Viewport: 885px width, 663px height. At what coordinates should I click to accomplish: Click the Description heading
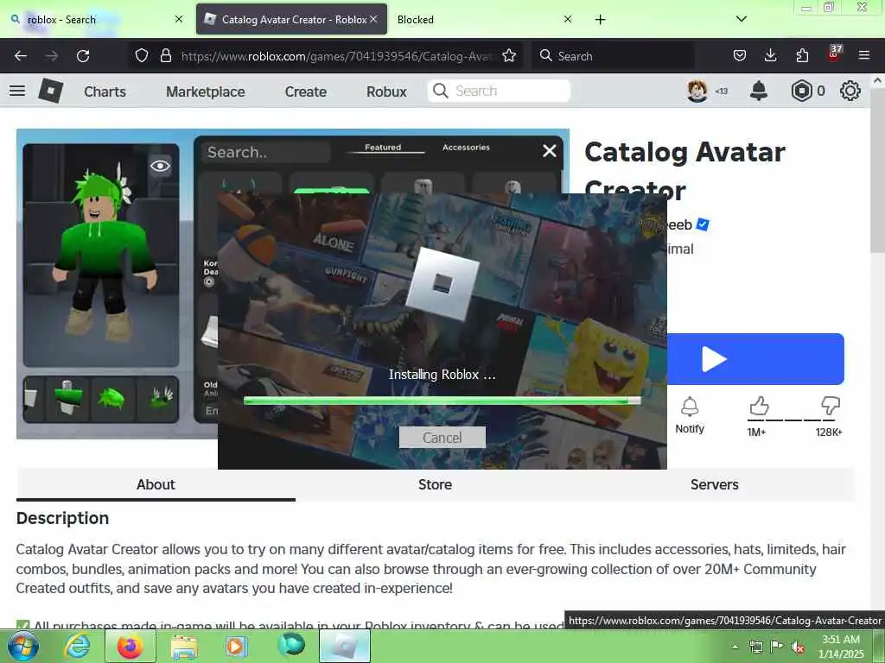pyautogui.click(x=62, y=518)
